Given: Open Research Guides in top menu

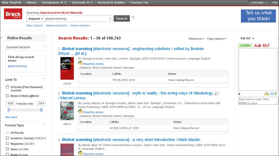Looking at the screenshot, I should [111, 3].
